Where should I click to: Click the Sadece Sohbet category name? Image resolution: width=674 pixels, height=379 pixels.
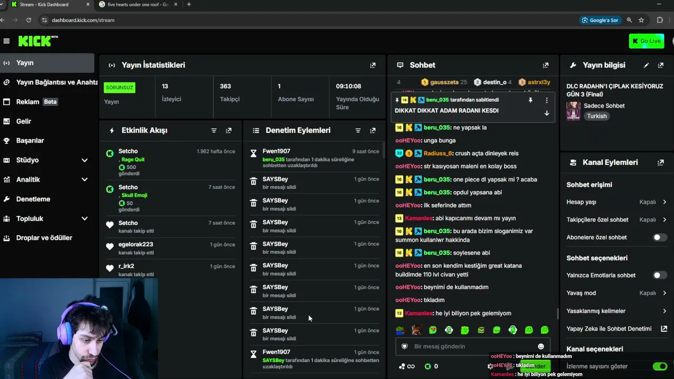pos(603,106)
